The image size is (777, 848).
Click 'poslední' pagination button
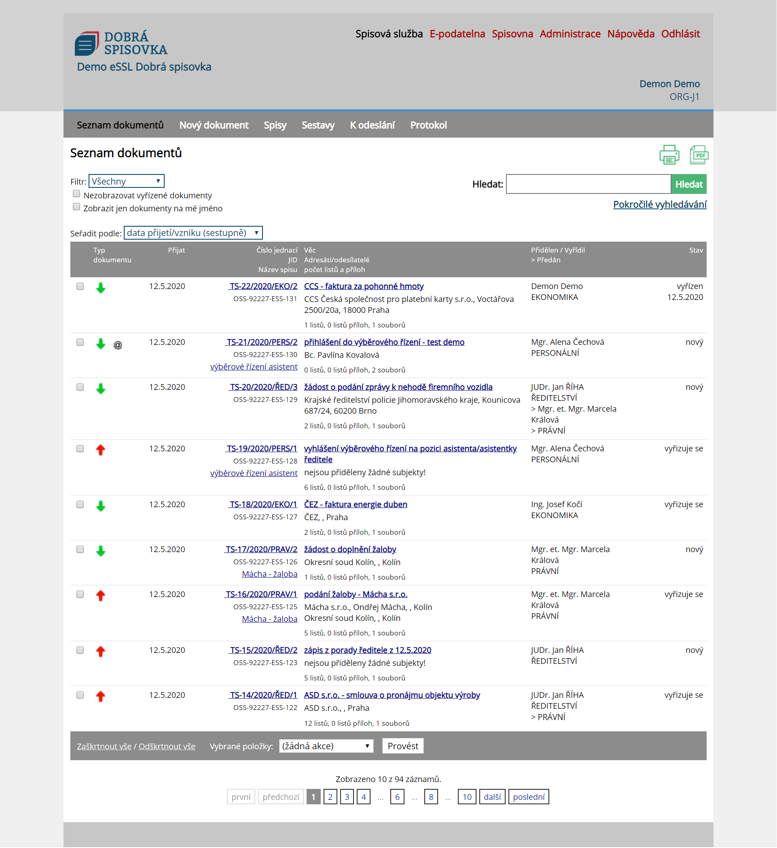point(529,797)
